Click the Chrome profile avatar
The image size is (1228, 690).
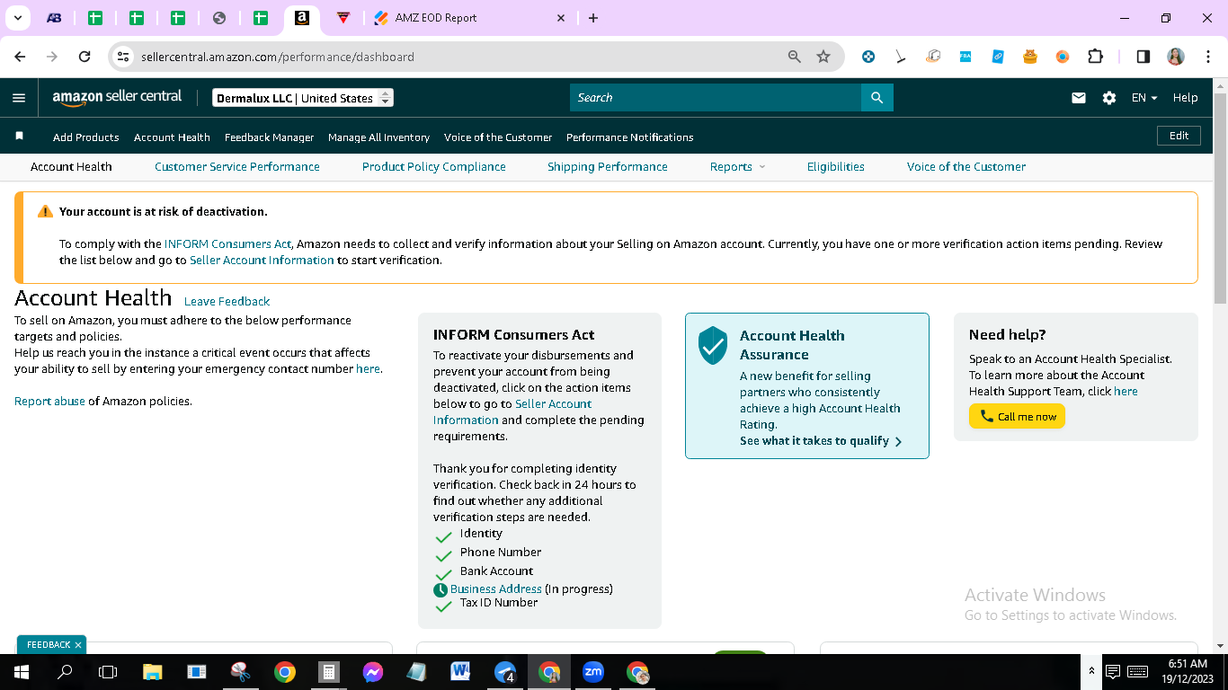pos(1176,57)
